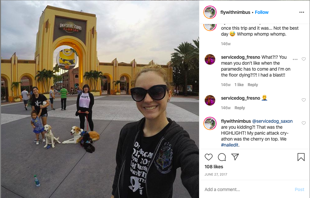Reply to the facepalm emoji comment
Screen dimensions: 310x198
tap(240, 108)
